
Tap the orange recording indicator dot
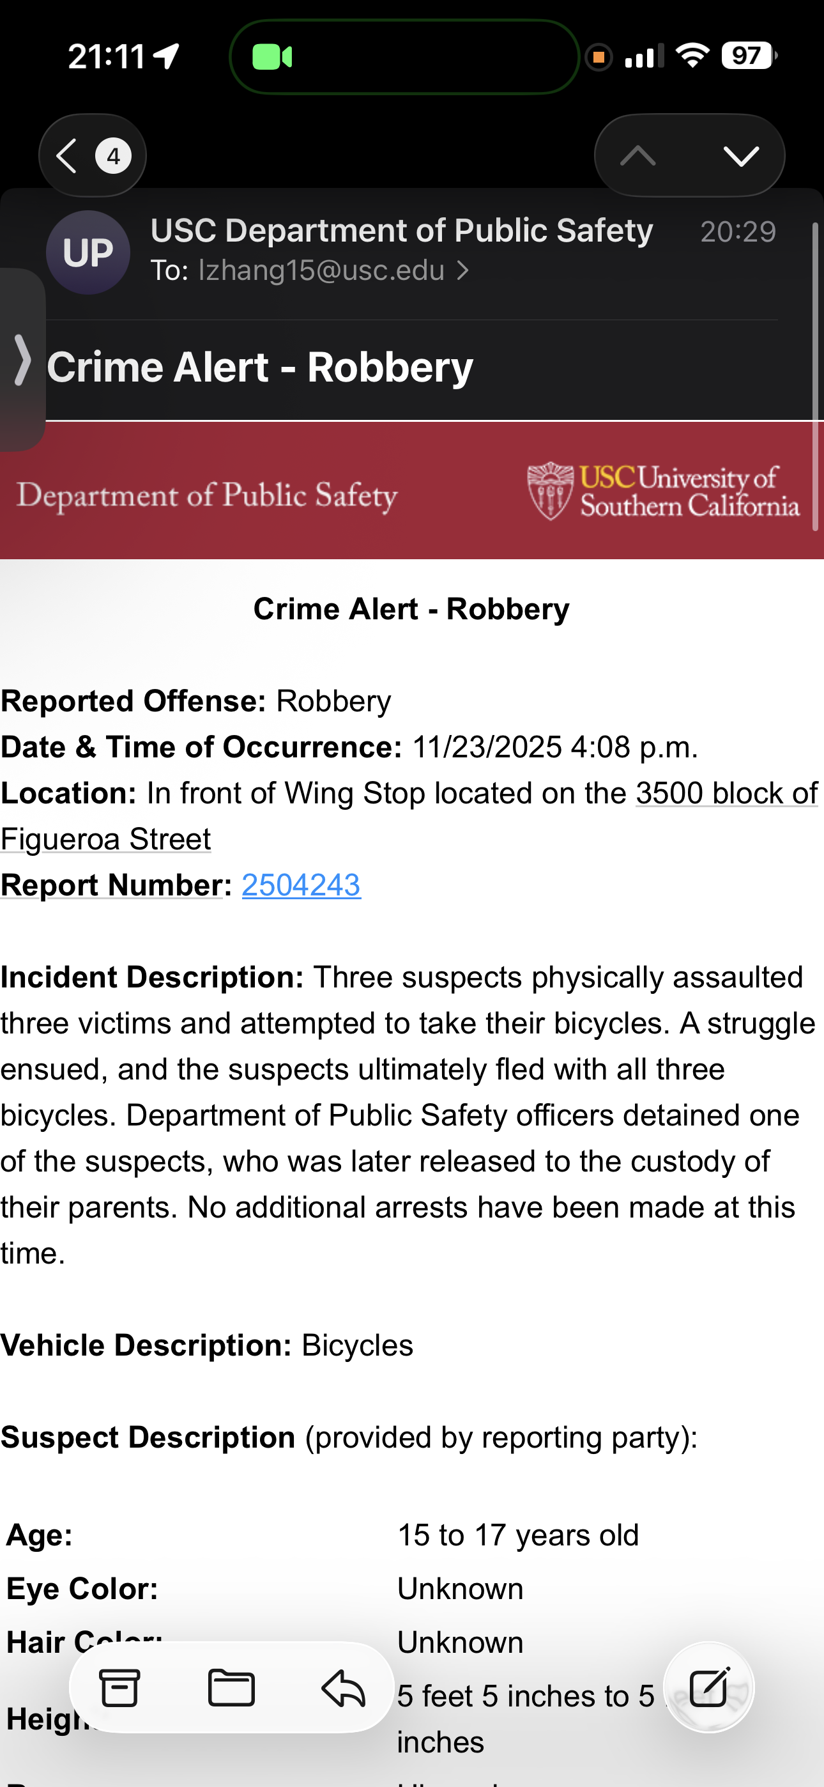599,57
